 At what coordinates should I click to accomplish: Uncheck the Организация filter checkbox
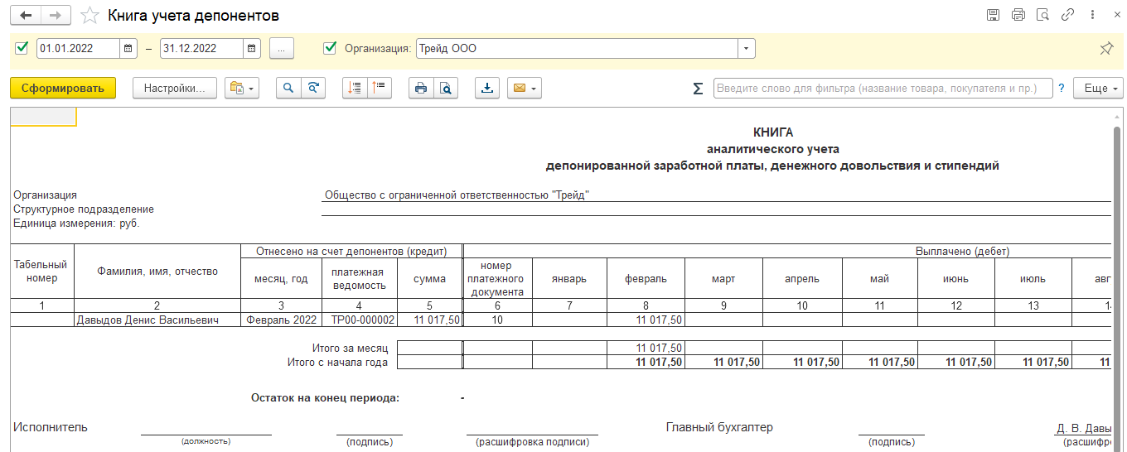click(331, 48)
